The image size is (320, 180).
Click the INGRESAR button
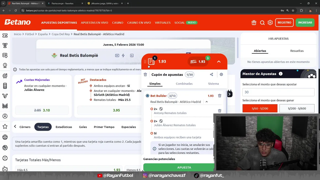click(305, 22)
